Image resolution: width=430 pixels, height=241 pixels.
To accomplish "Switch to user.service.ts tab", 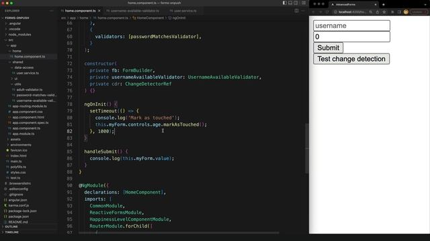I will click(x=183, y=11).
